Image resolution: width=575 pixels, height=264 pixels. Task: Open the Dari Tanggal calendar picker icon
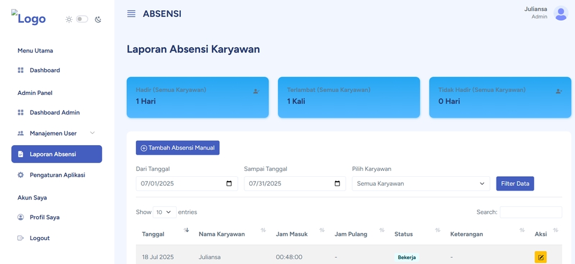tap(229, 183)
